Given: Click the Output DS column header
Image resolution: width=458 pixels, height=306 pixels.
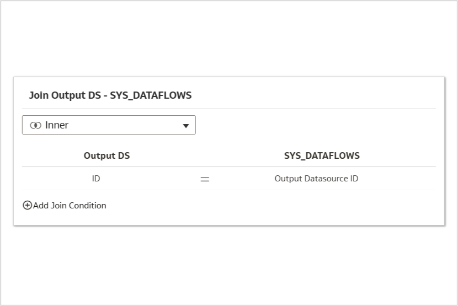Looking at the screenshot, I should pyautogui.click(x=106, y=155).
